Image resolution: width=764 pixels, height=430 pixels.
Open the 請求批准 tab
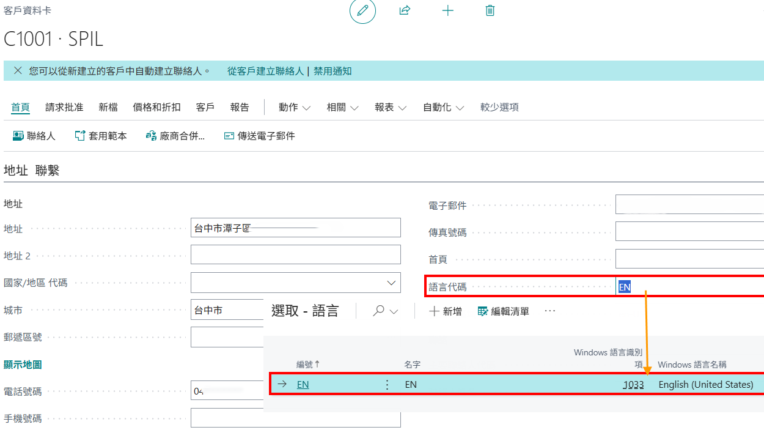click(64, 107)
